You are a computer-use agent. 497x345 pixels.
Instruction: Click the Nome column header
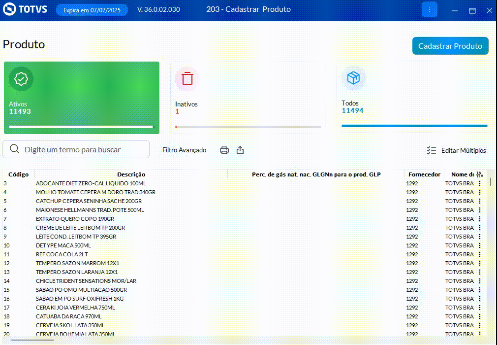pyautogui.click(x=463, y=174)
